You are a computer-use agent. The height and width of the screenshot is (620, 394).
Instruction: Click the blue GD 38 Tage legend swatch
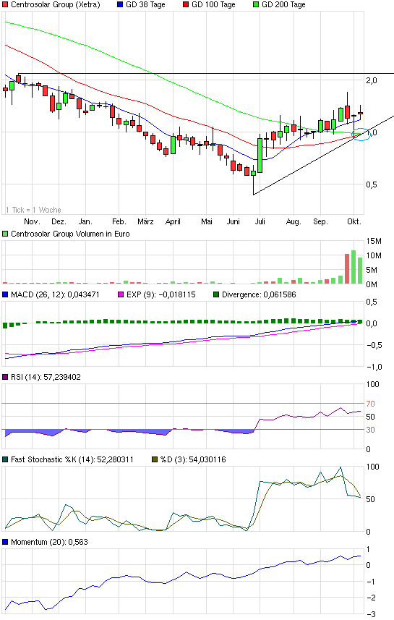click(x=120, y=5)
